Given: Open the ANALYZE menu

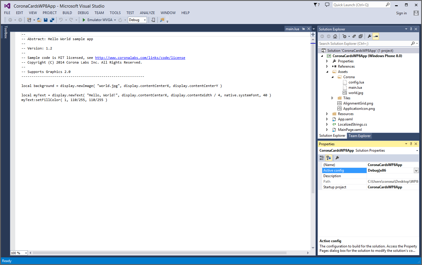Looking at the screenshot, I should [x=147, y=13].
